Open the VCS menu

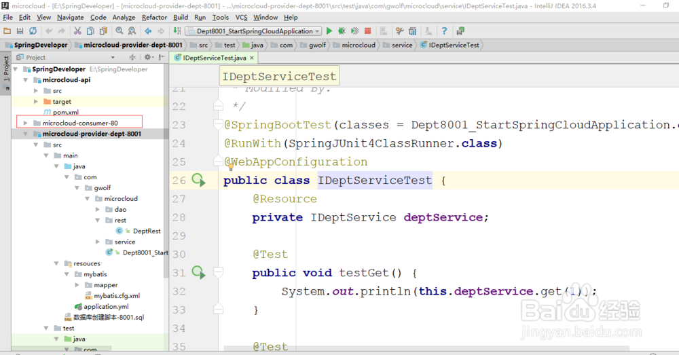coord(241,18)
